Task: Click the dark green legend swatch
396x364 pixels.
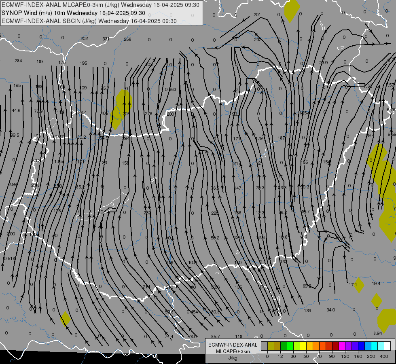Action: tap(284, 346)
